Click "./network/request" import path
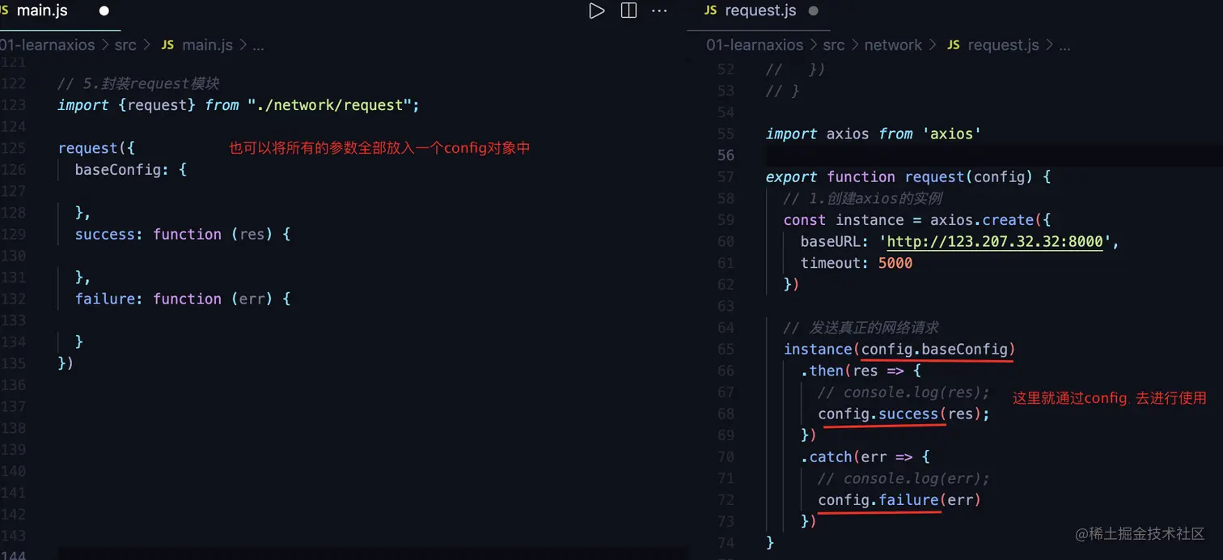The height and width of the screenshot is (560, 1223). [330, 105]
